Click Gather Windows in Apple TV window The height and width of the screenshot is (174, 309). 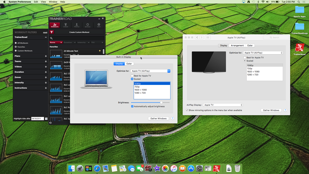pos(271,110)
